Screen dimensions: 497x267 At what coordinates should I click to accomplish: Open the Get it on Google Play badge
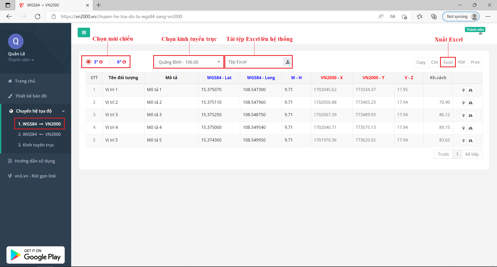[35, 255]
